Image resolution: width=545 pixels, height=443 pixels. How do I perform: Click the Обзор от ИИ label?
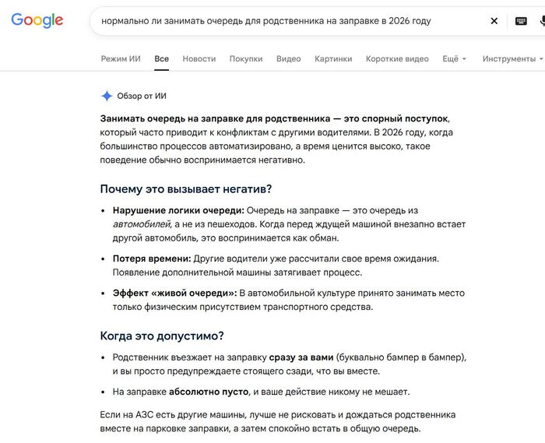tap(142, 96)
